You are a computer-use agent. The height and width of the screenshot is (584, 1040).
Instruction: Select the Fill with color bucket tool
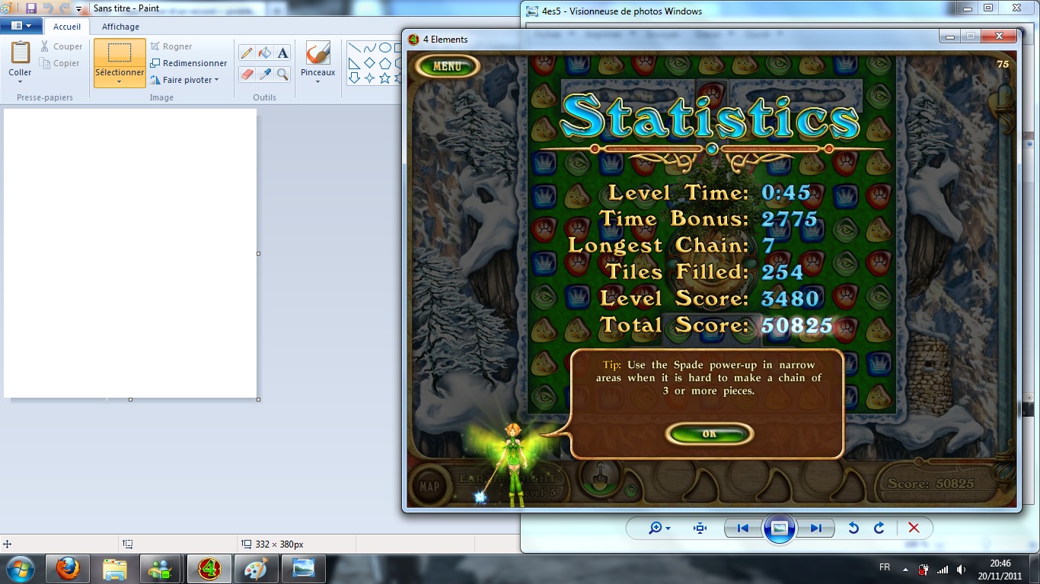point(264,53)
